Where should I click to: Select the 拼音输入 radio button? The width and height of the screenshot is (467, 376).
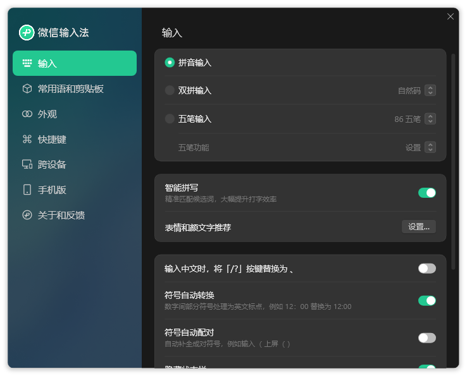pos(170,63)
